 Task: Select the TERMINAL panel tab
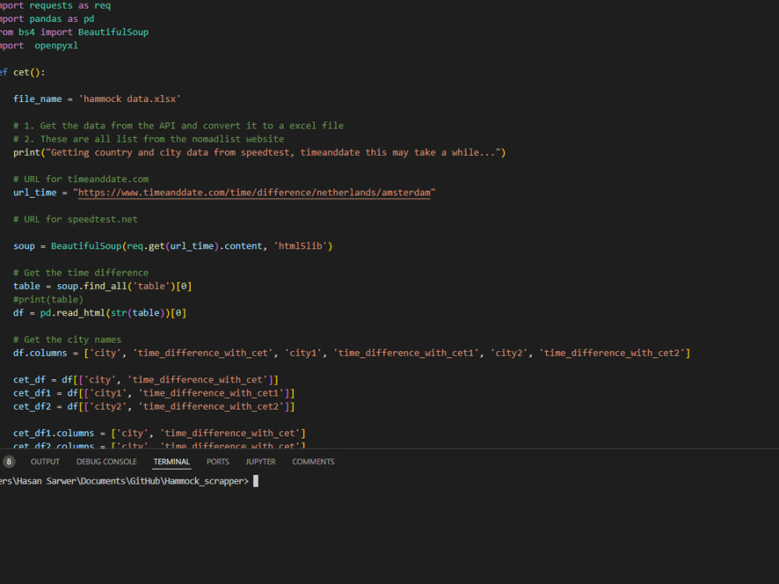coord(171,462)
